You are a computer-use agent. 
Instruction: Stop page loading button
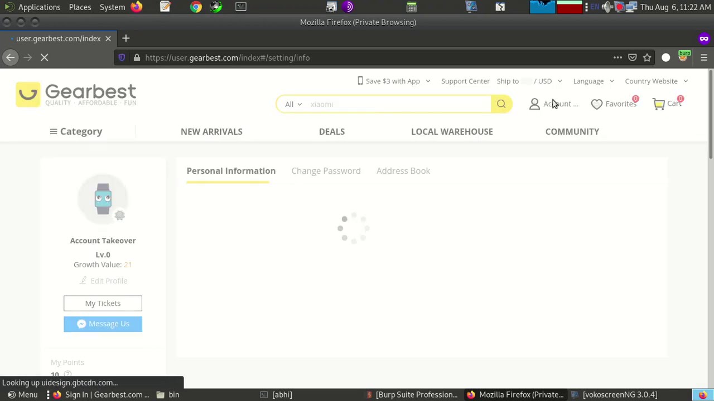(45, 57)
